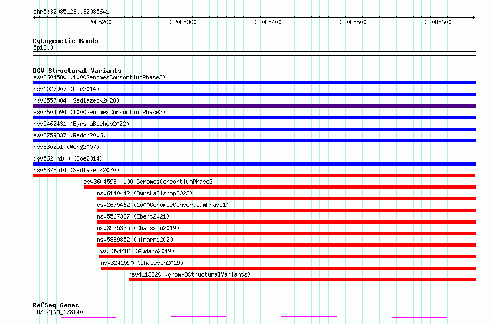The image size is (491, 324).
Task: Click the blue bar under esv3604580
Action: pyautogui.click(x=254, y=83)
